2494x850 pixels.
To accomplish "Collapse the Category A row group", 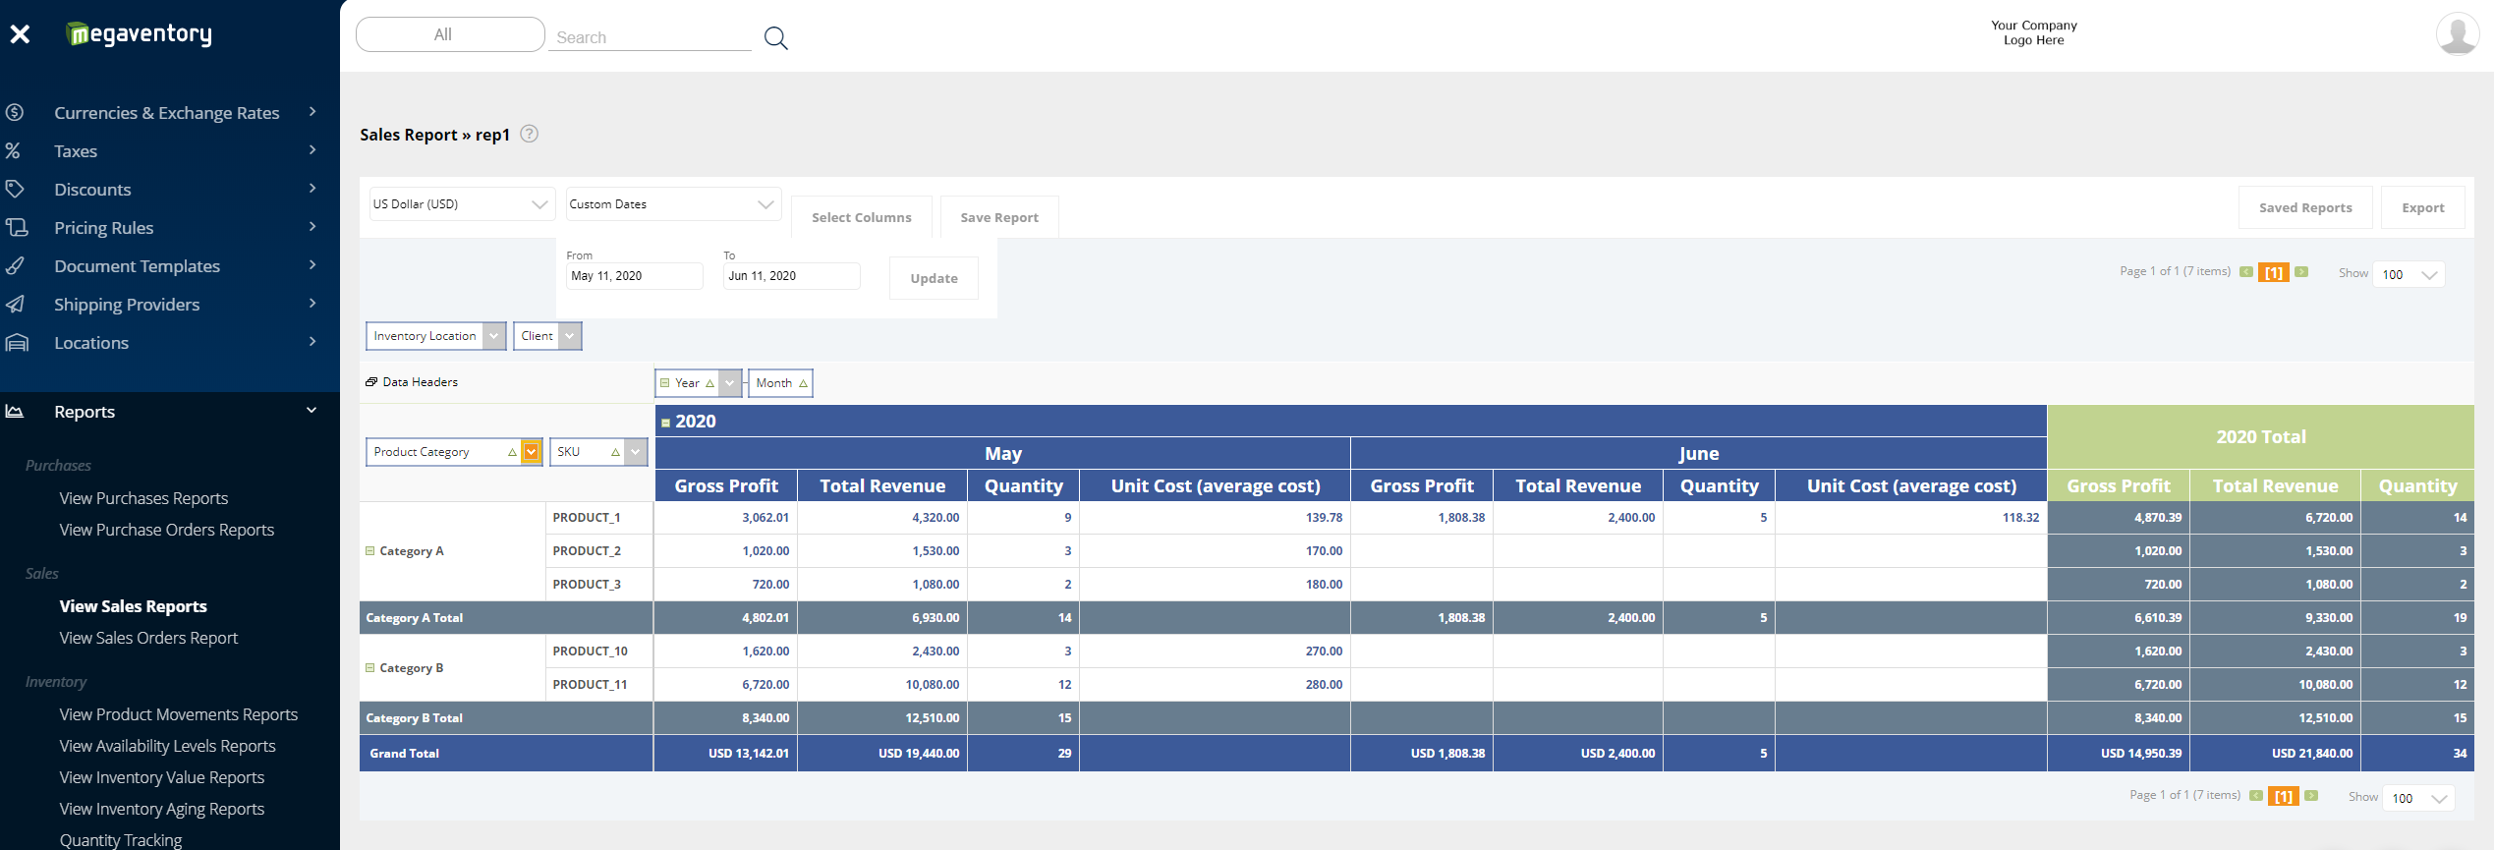I will [370, 551].
